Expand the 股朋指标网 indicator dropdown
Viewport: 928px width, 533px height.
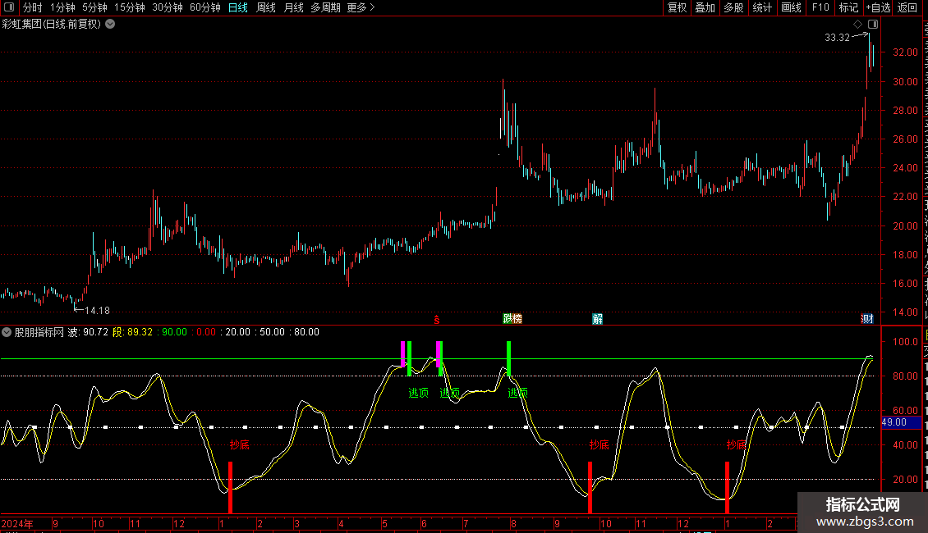coord(7,332)
